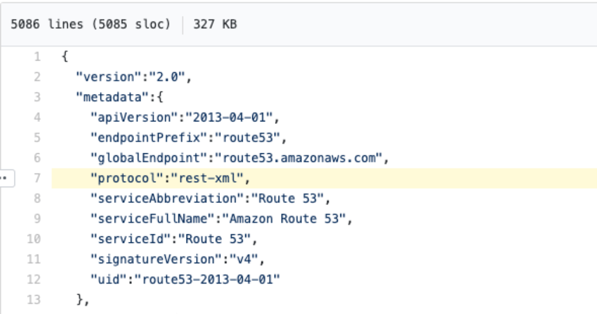Select line number 12

point(34,279)
